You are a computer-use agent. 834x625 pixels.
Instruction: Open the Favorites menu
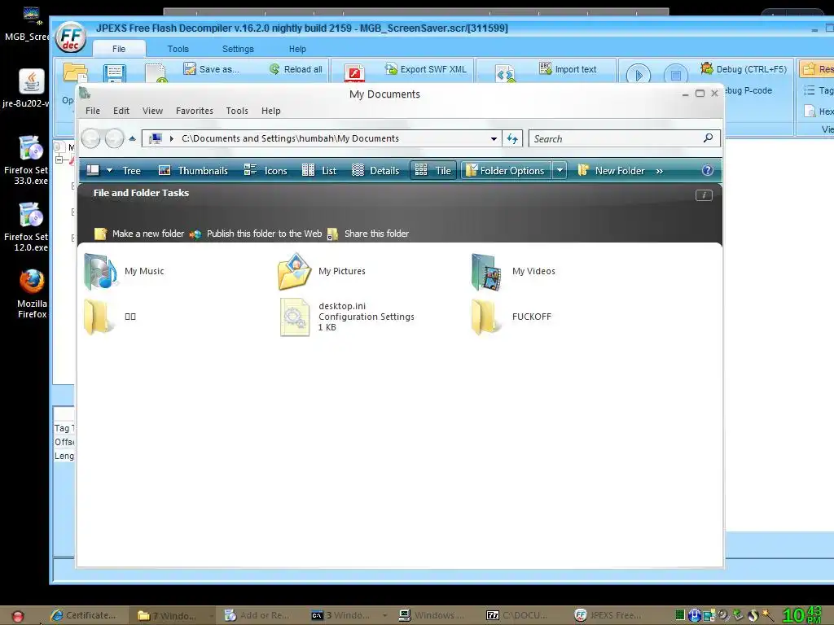pyautogui.click(x=194, y=111)
